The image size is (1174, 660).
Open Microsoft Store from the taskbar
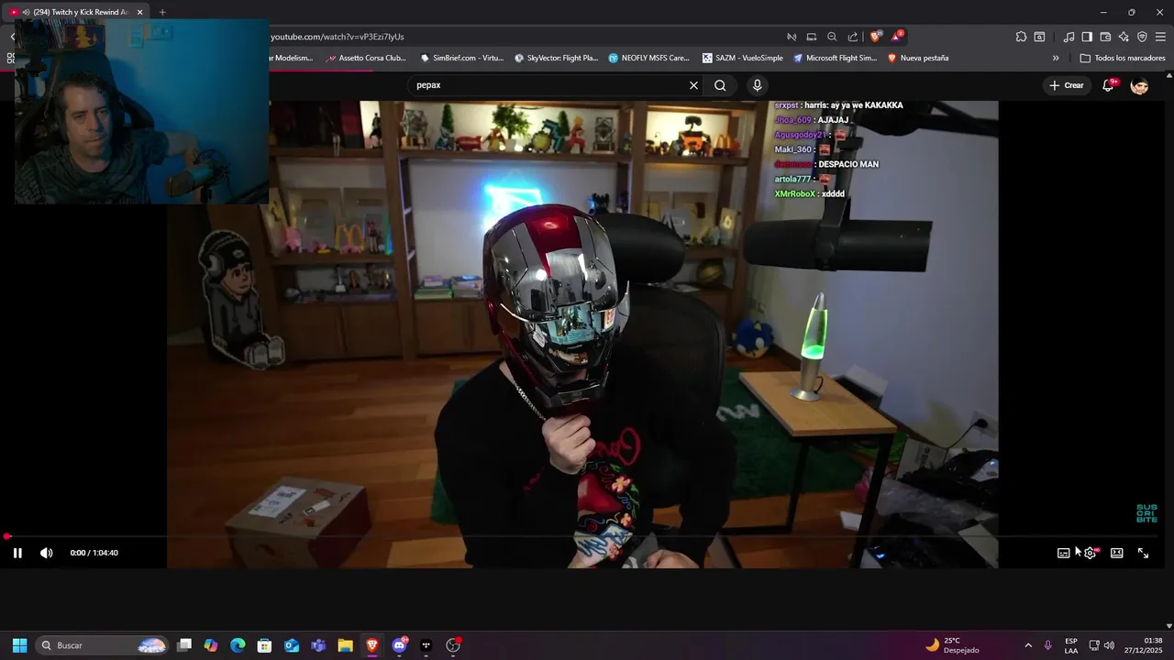click(264, 645)
